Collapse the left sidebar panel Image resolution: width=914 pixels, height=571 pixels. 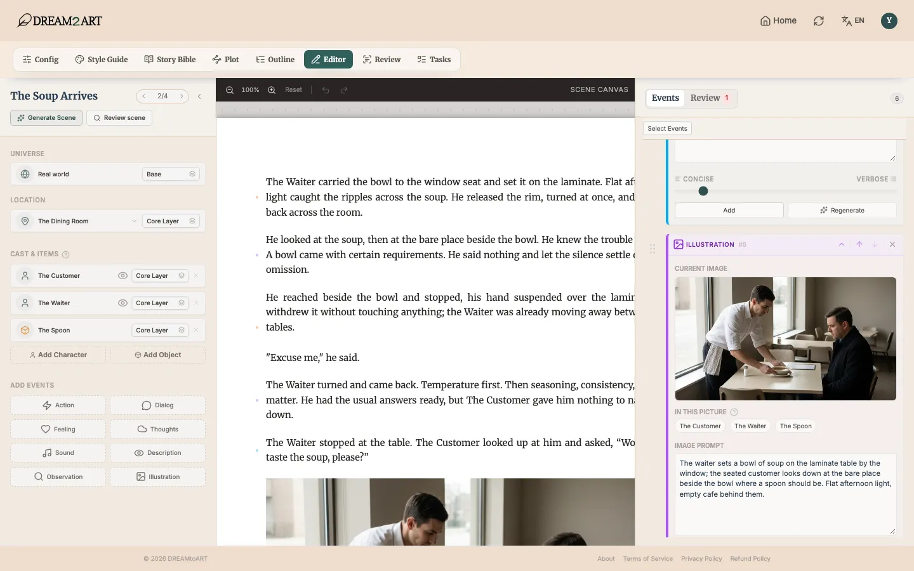coord(199,96)
